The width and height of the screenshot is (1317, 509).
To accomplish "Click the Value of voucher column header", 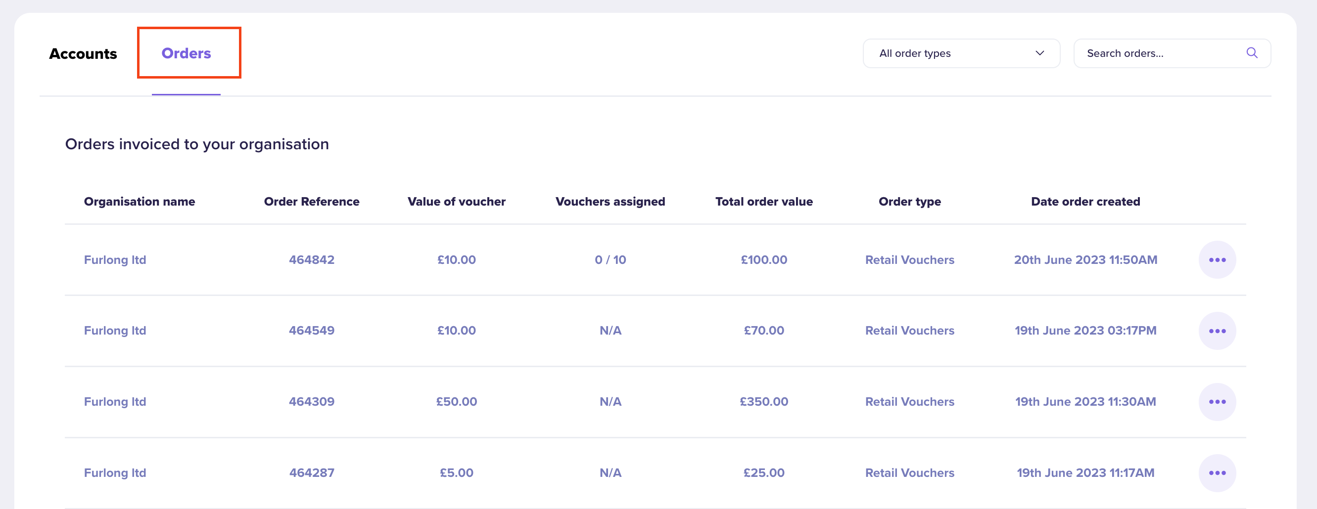I will coord(456,202).
